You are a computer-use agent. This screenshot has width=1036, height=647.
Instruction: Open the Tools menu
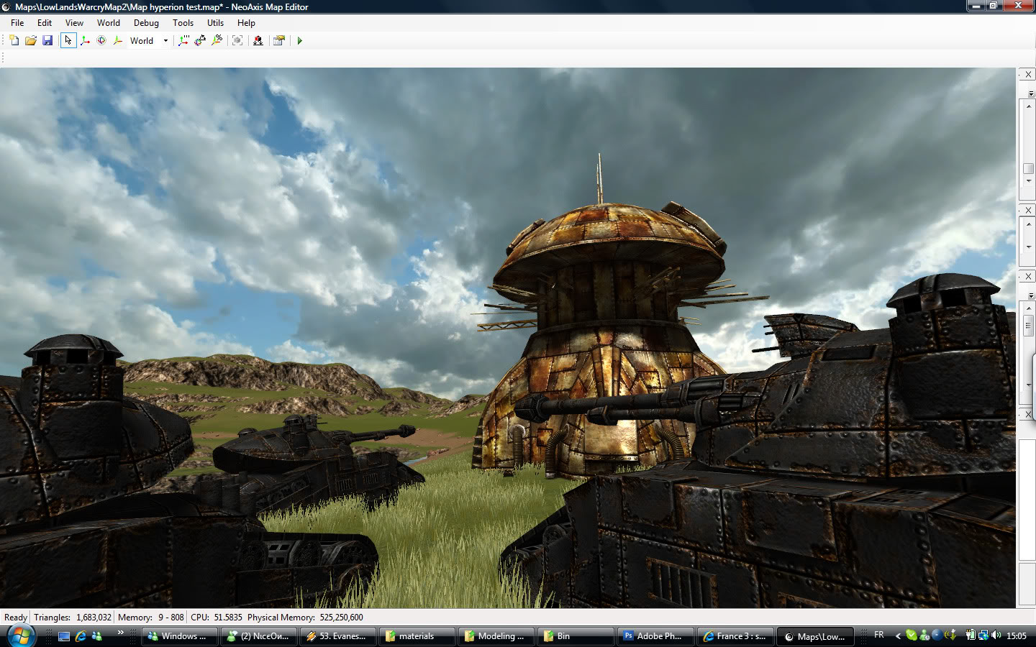(183, 23)
